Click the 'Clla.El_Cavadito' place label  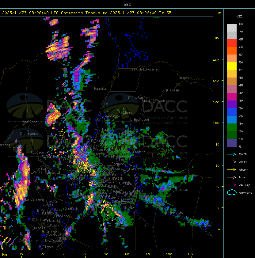(x=154, y=101)
